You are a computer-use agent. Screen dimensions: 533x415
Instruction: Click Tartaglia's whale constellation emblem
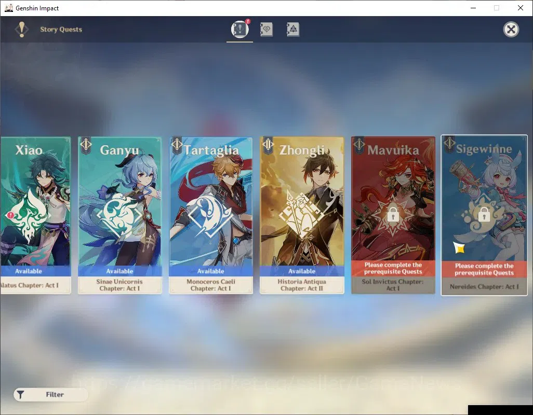click(210, 215)
